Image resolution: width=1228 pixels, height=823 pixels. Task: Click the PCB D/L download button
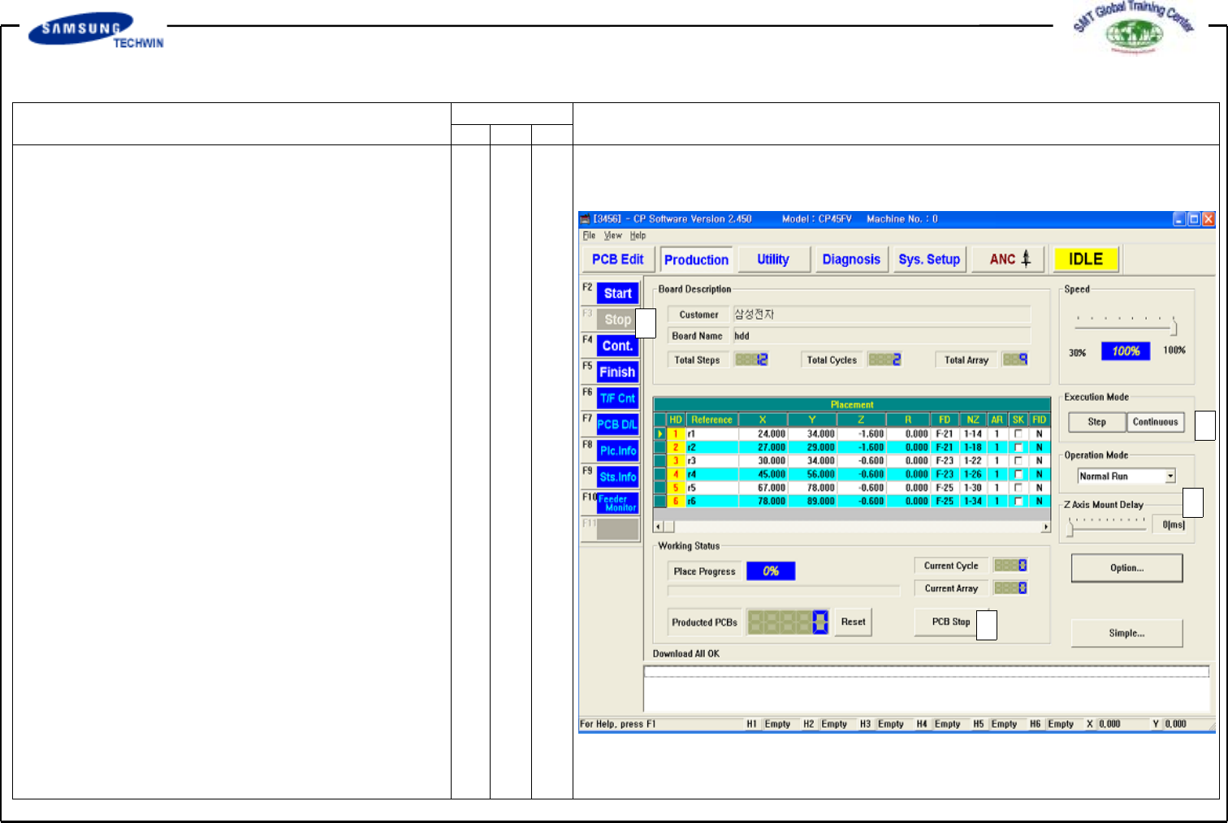click(x=617, y=424)
